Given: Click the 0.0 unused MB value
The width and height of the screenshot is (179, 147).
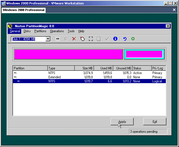Looking at the screenshot, I should (129, 77).
